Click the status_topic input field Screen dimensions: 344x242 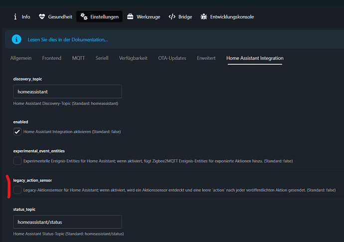tap(68, 222)
